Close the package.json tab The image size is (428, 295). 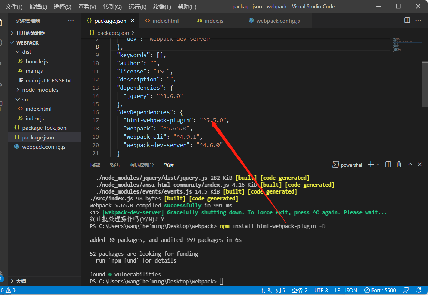[133, 21]
